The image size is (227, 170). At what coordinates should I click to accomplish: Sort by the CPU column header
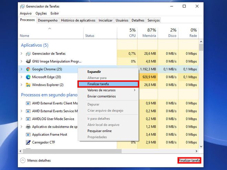pyautogui.click(x=127, y=33)
